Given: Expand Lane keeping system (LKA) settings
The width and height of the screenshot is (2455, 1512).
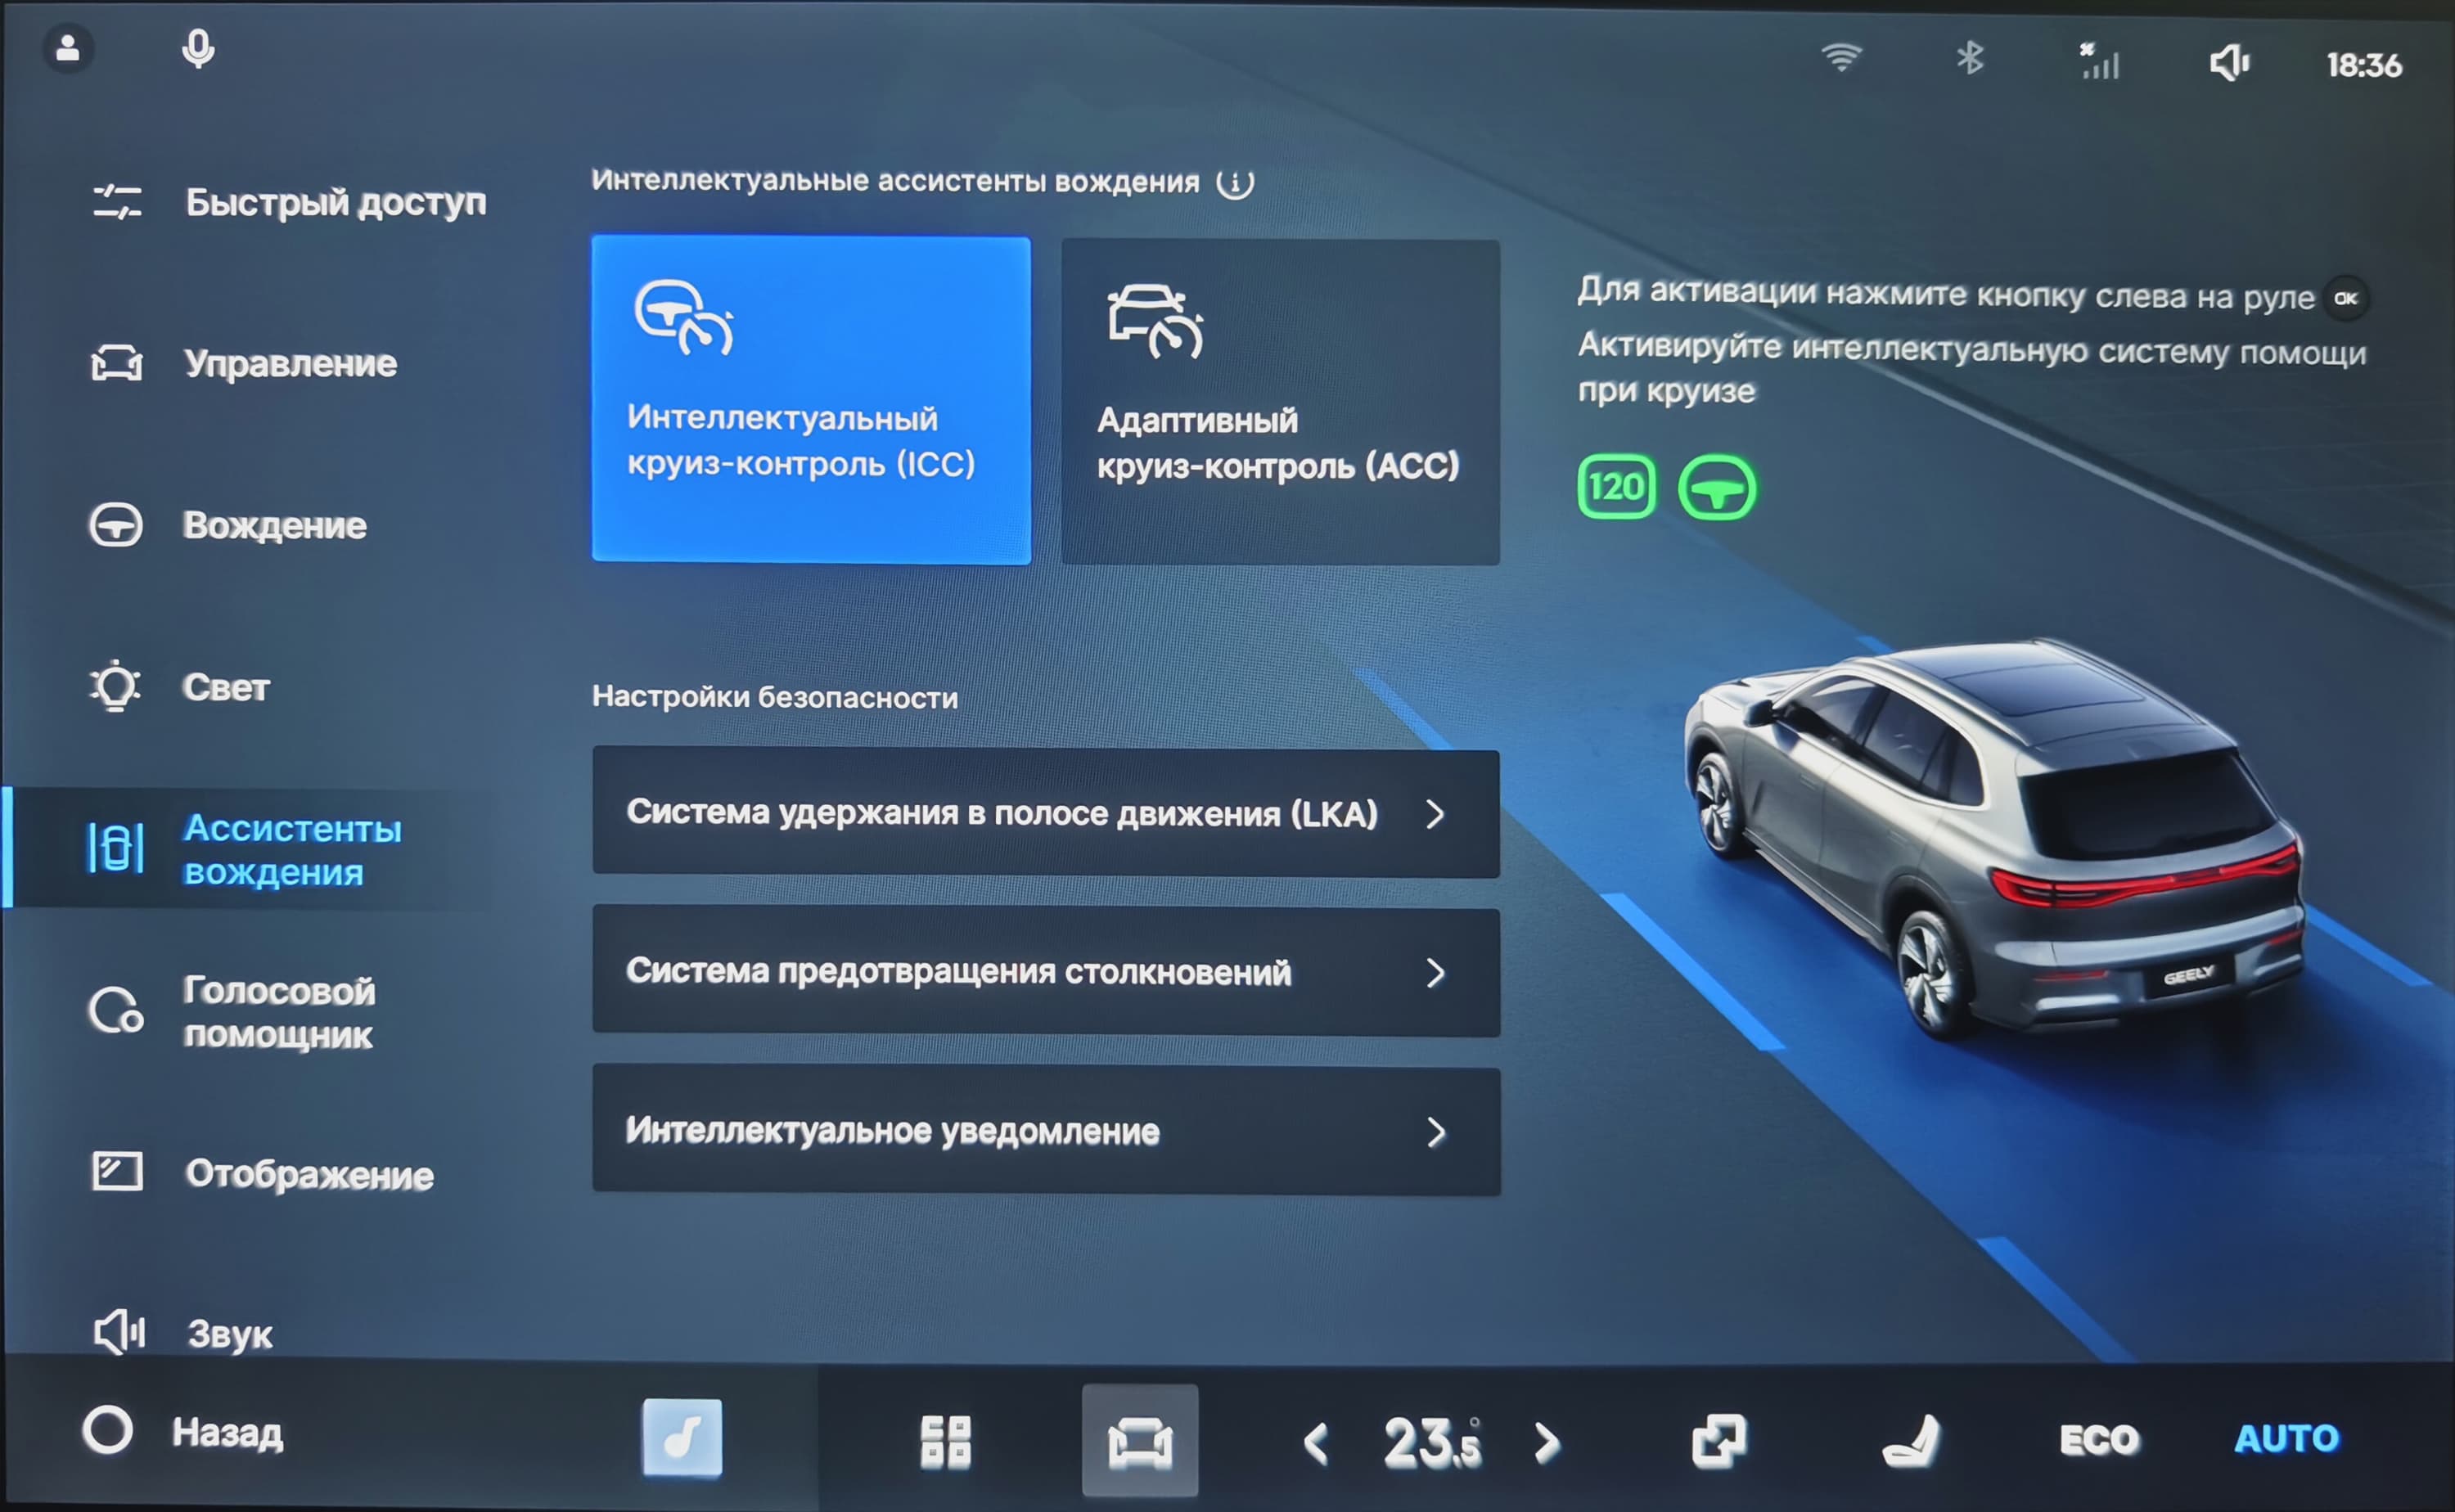Looking at the screenshot, I should click(1045, 813).
